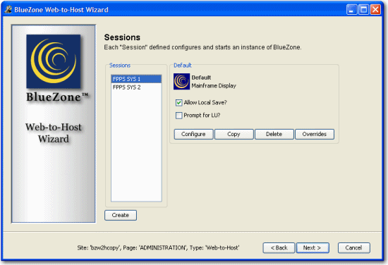Proceed with the Next button
Screen dimensions: 388x265
[x=313, y=247]
